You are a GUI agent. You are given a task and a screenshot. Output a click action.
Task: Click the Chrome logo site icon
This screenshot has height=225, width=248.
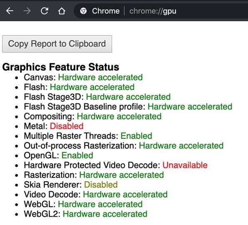point(83,11)
